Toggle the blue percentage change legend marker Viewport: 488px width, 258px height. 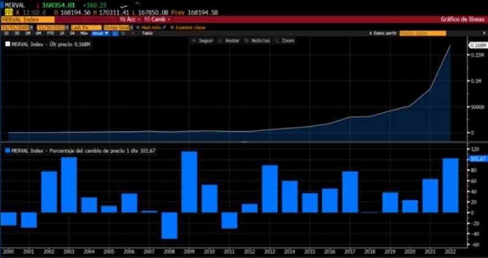[x=7, y=149]
